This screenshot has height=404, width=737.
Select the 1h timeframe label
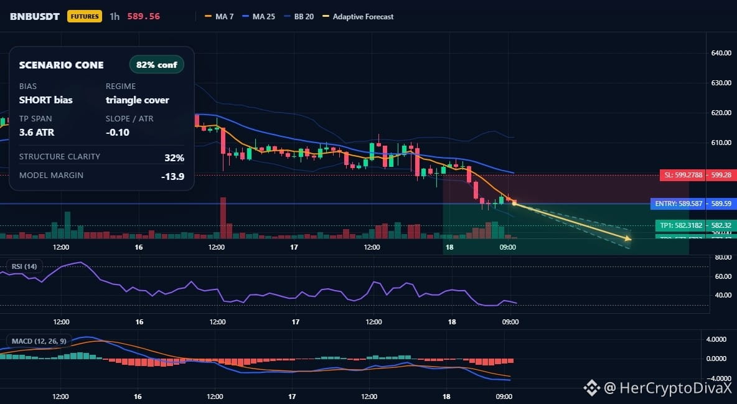pyautogui.click(x=115, y=16)
